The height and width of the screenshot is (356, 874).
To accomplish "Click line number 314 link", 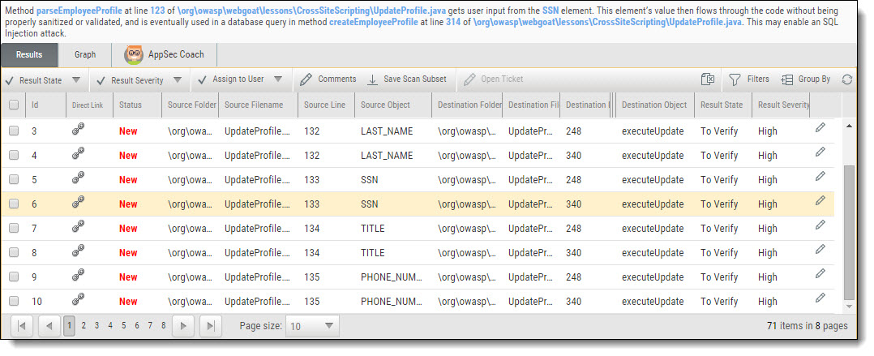I will [x=453, y=22].
